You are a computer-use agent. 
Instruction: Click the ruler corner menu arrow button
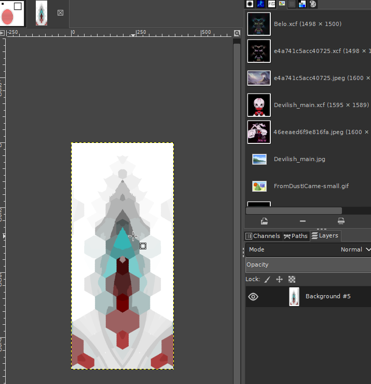(x=2, y=33)
